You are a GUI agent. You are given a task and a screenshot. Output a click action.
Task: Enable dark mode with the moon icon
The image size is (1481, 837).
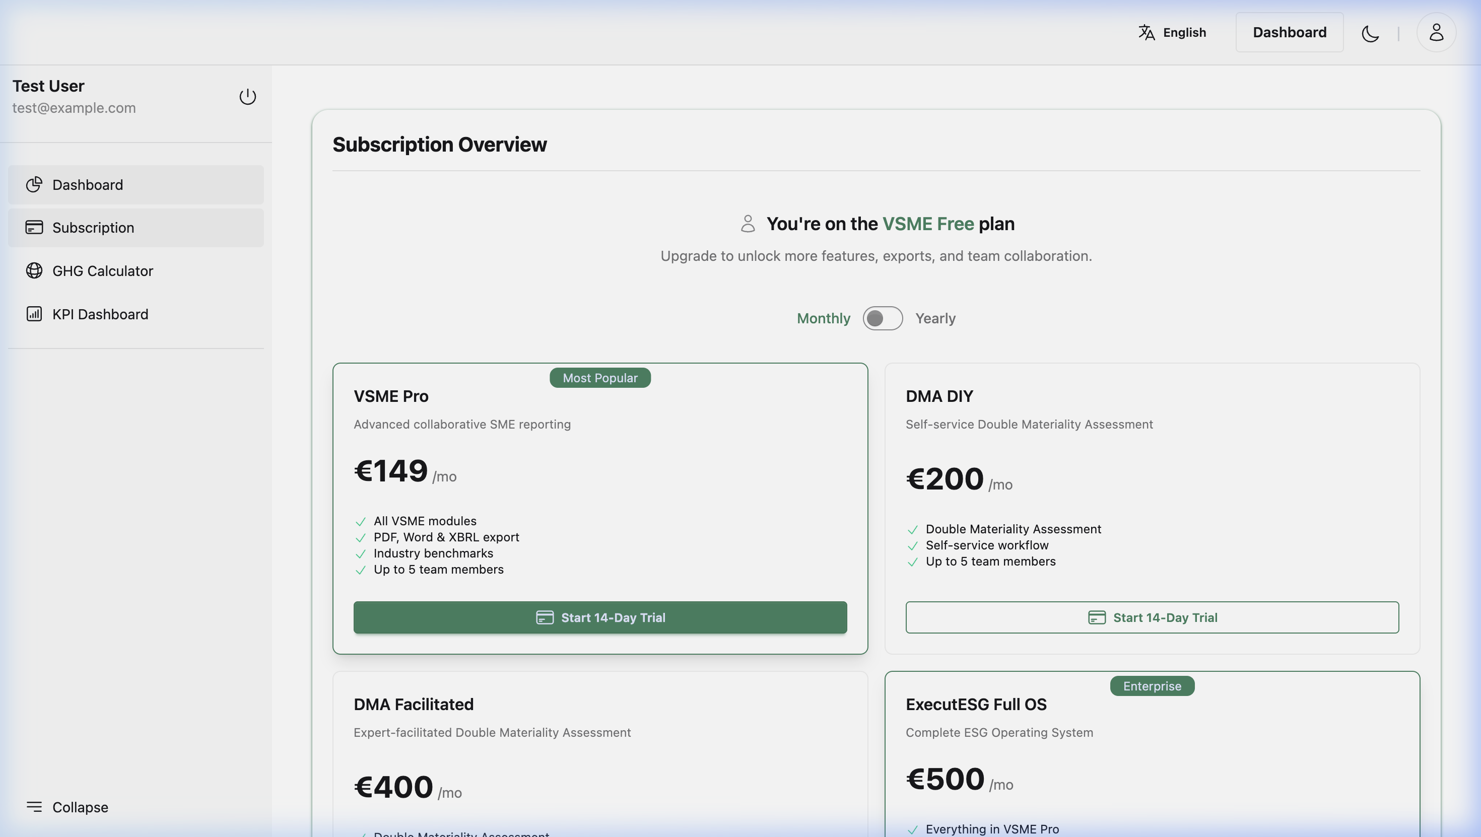click(x=1370, y=33)
